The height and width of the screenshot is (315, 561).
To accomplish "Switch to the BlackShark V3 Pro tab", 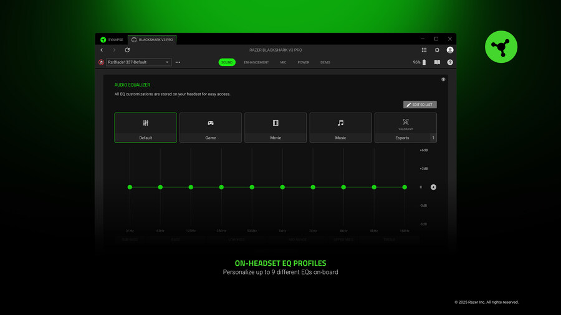I will [x=152, y=40].
